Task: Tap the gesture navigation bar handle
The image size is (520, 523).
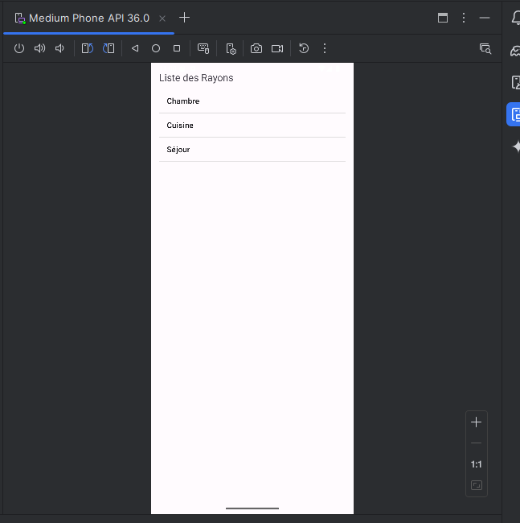Action: [x=252, y=509]
